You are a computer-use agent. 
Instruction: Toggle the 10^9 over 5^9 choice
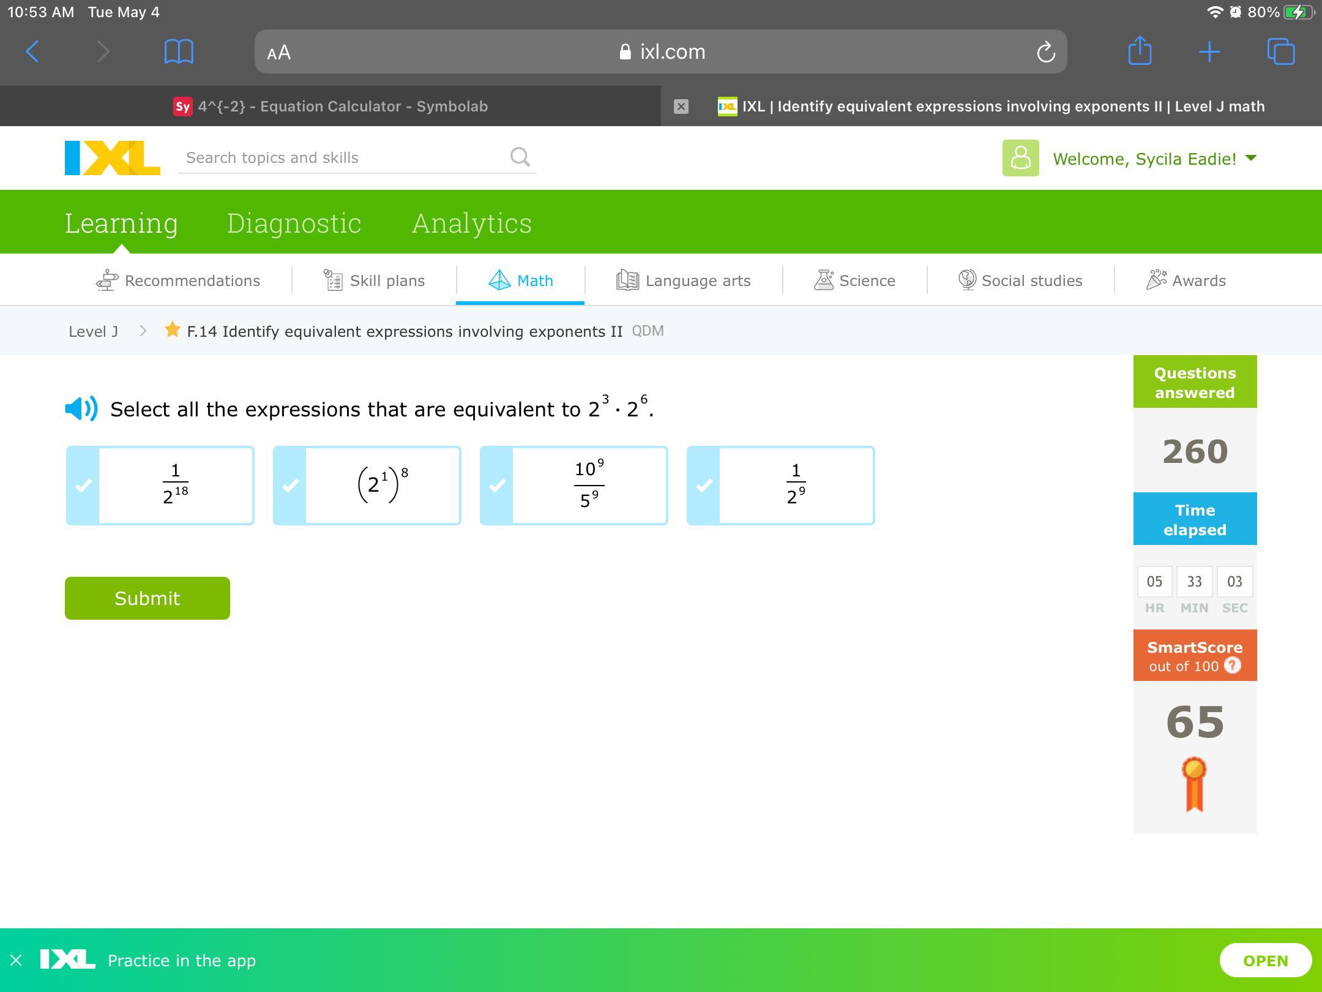click(574, 486)
